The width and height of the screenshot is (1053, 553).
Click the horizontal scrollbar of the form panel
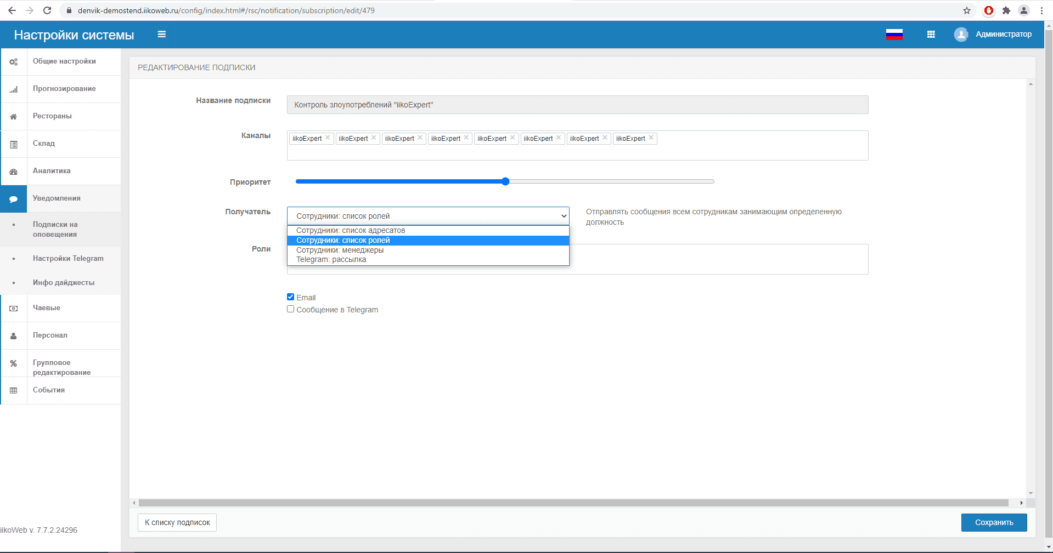click(x=573, y=503)
